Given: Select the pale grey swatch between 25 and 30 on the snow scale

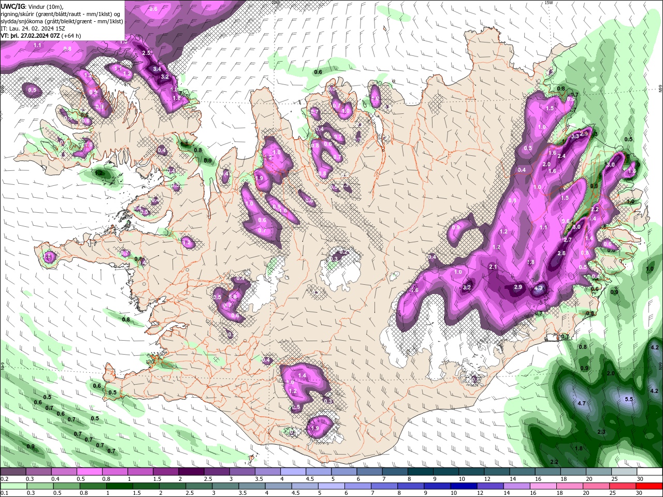Looking at the screenshot, I should click(624, 472).
